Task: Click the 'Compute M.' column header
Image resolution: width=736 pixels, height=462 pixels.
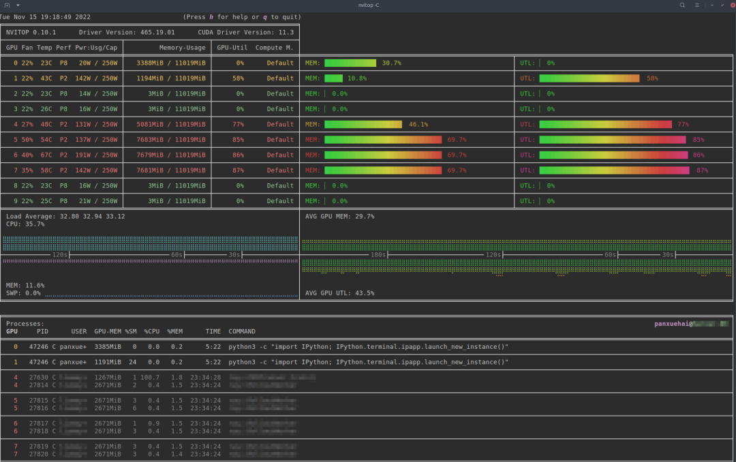Action: click(274, 48)
